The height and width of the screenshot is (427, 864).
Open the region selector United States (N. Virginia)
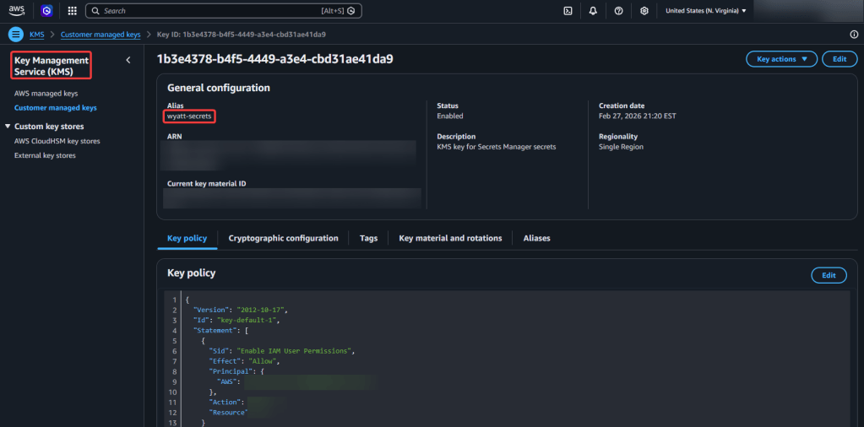tap(706, 11)
